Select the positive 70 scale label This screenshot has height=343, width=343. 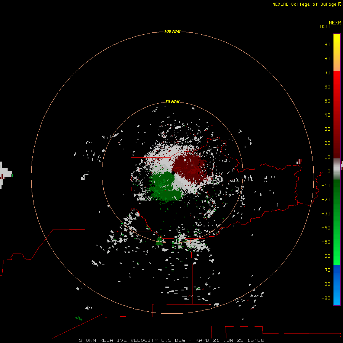click(x=327, y=73)
